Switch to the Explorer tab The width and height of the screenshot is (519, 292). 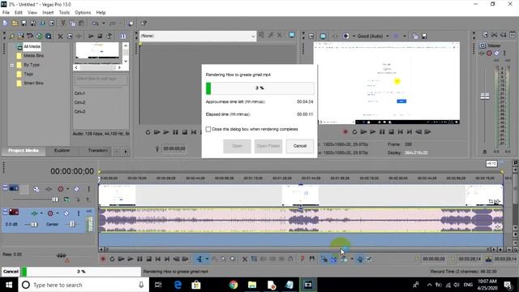[62, 150]
